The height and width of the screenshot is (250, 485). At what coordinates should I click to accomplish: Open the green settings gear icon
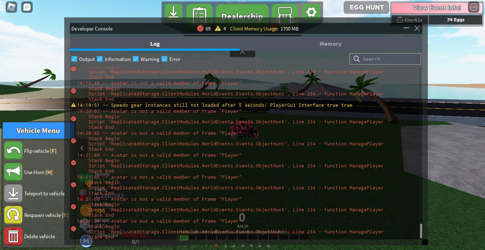pyautogui.click(x=311, y=12)
